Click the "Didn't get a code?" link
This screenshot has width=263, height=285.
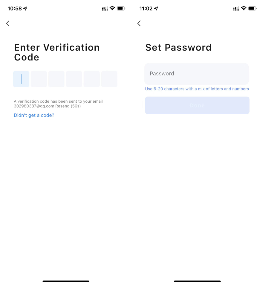point(34,115)
